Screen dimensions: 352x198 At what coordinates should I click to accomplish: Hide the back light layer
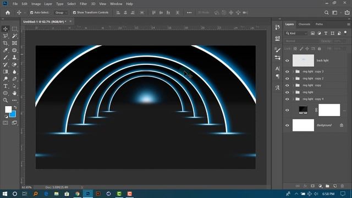click(287, 61)
